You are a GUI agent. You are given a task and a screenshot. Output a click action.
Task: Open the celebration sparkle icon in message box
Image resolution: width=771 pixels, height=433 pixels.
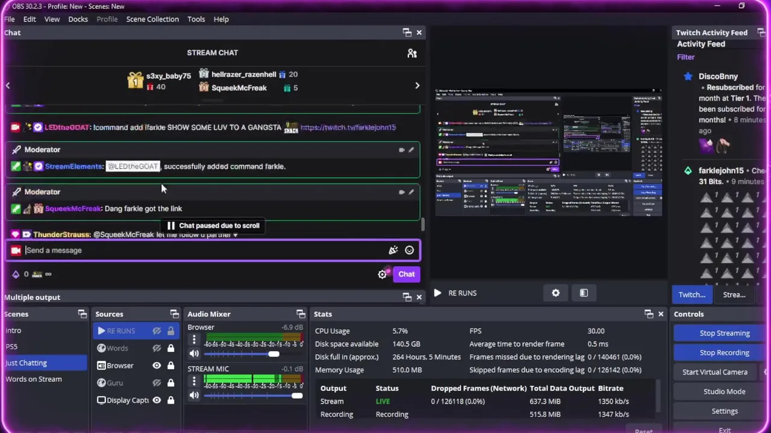[x=393, y=250]
